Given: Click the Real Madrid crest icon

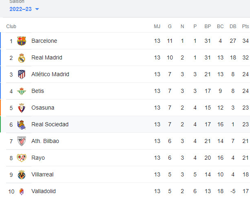Looking at the screenshot, I should (x=22, y=58).
